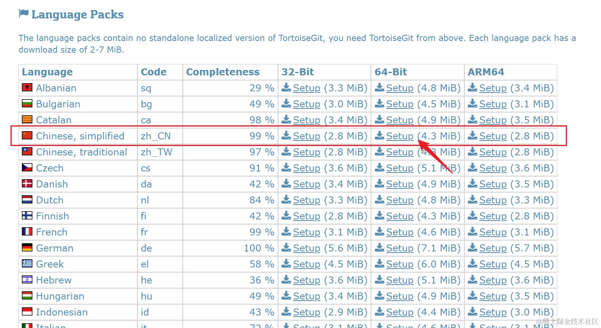Viewport: 601px width, 328px height.
Task: Click the Catalan flag icon
Action: coord(27,119)
